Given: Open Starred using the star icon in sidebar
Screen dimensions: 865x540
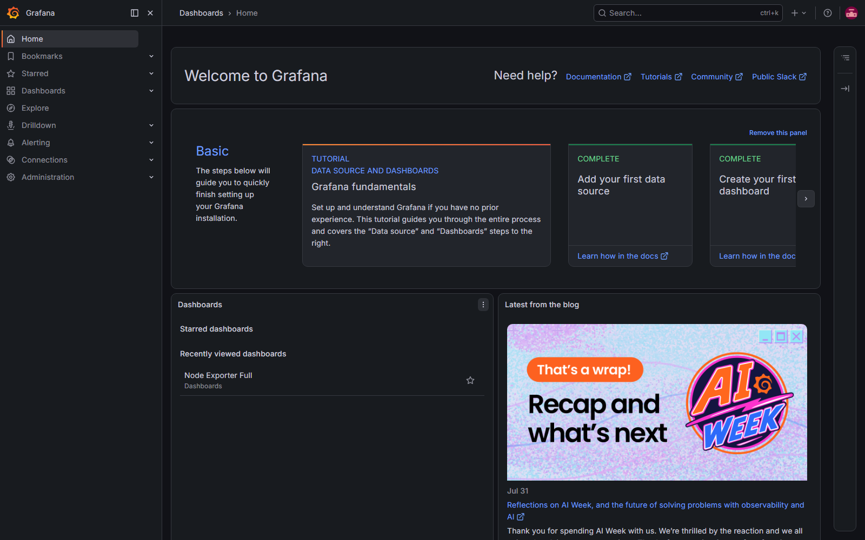Looking at the screenshot, I should point(11,73).
